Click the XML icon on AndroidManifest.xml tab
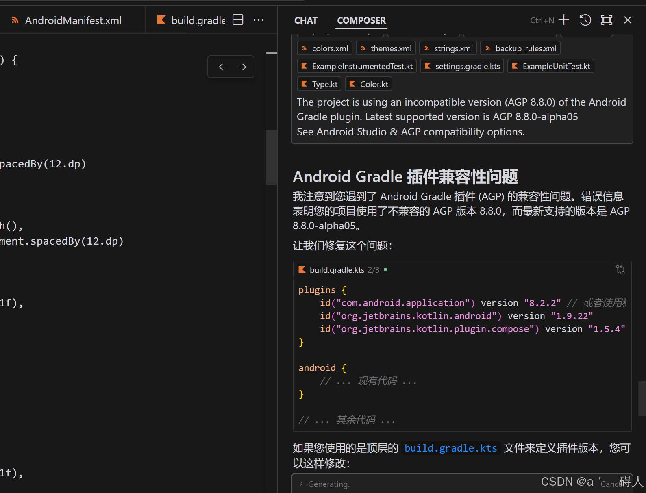Screen dimensions: 646x493 tap(15, 20)
